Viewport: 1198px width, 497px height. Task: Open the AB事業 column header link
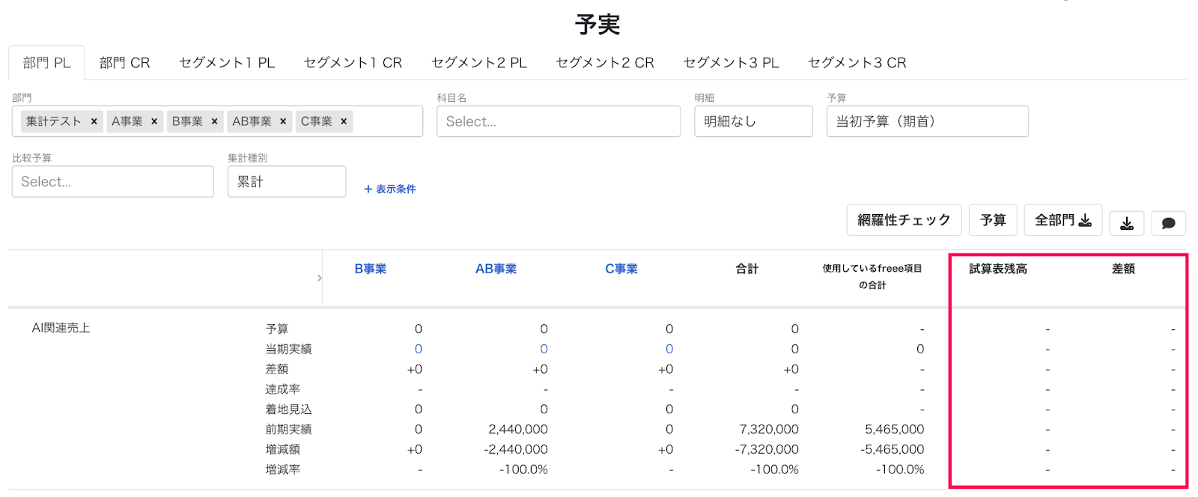click(x=496, y=269)
